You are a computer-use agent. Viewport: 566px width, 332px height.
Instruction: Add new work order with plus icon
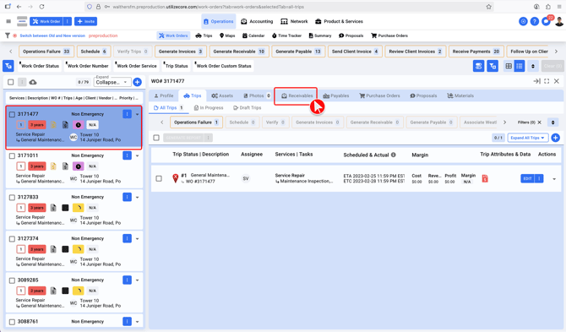coord(137,82)
